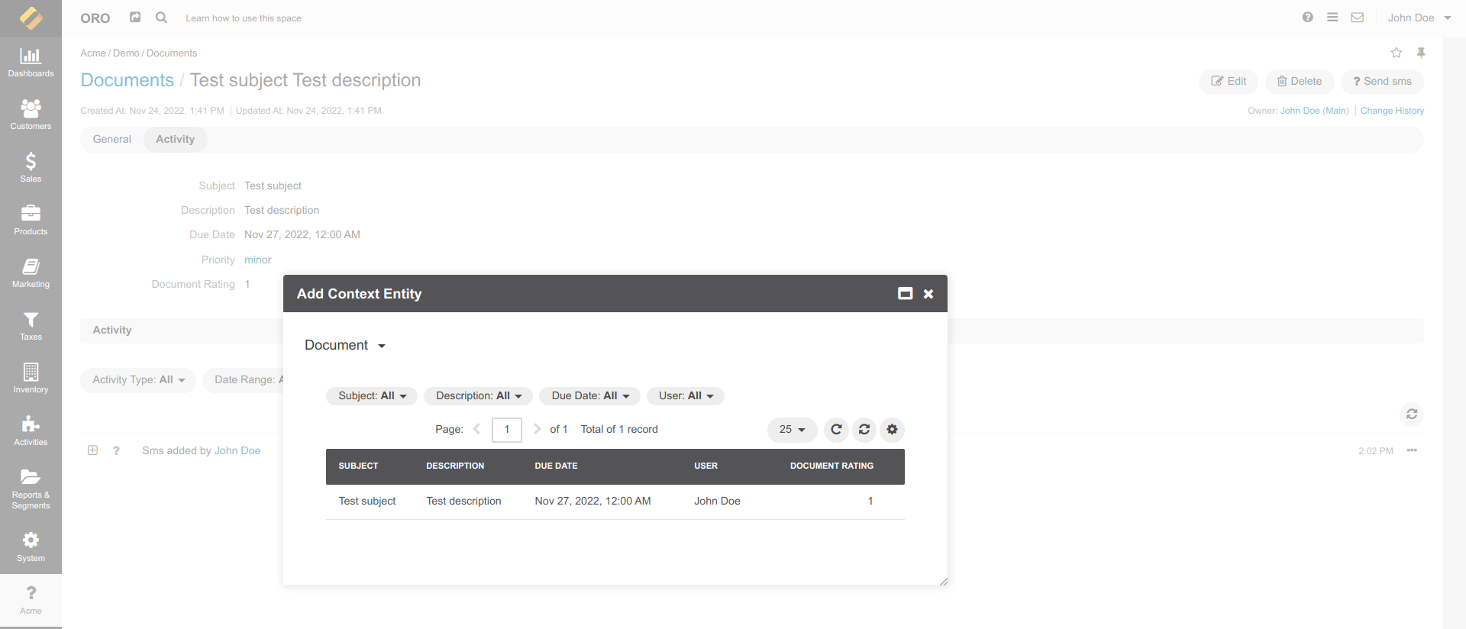Open the Reports & Segments section

pos(31,489)
